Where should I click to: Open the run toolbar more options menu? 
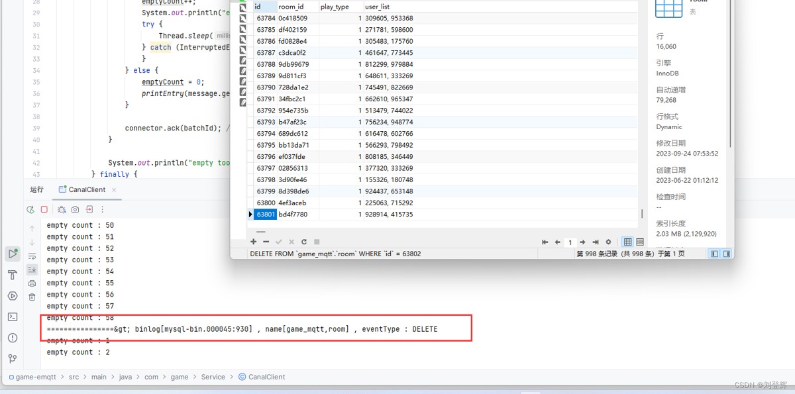(104, 209)
